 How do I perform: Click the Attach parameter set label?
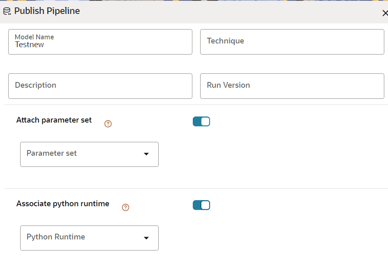[54, 120]
